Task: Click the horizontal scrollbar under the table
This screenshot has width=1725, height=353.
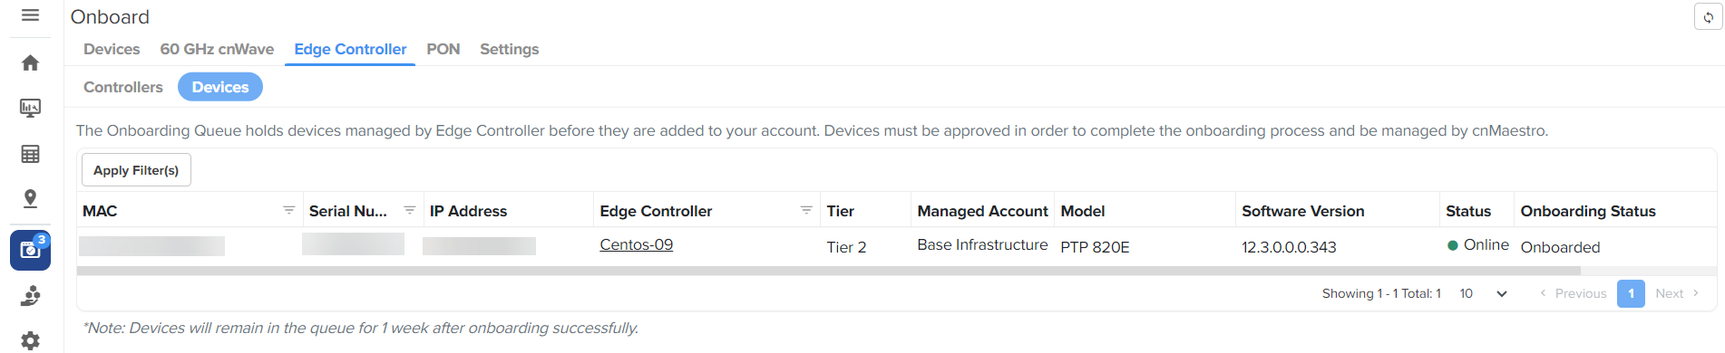Action: (x=828, y=271)
